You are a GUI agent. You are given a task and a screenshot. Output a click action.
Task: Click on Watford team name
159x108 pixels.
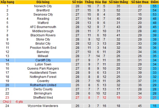click(x=43, y=23)
